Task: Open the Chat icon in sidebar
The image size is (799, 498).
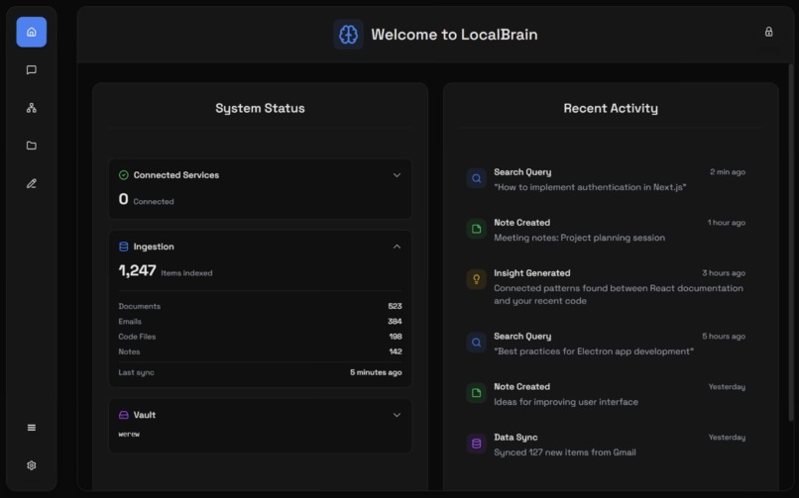Action: [31, 69]
